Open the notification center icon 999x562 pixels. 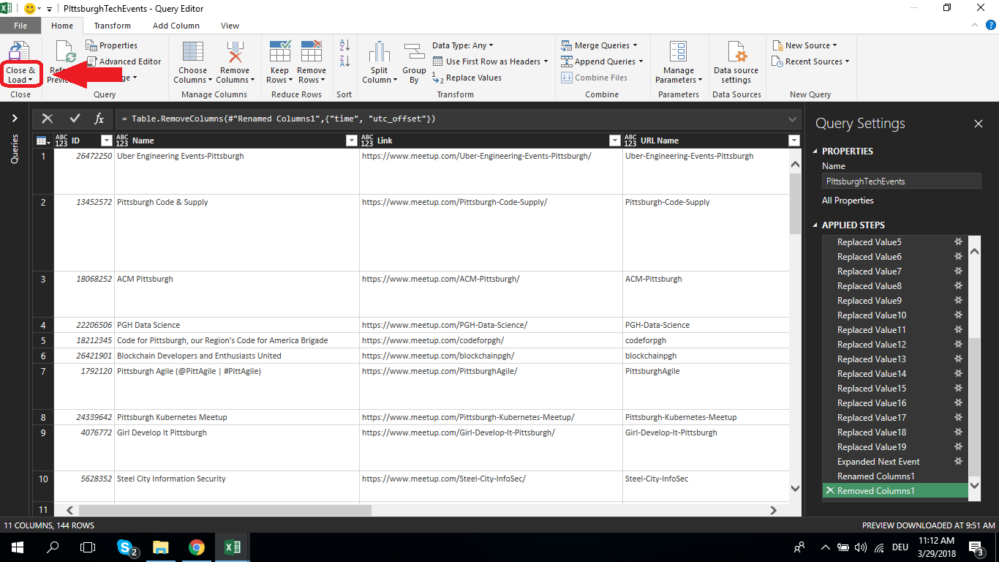tap(976, 547)
